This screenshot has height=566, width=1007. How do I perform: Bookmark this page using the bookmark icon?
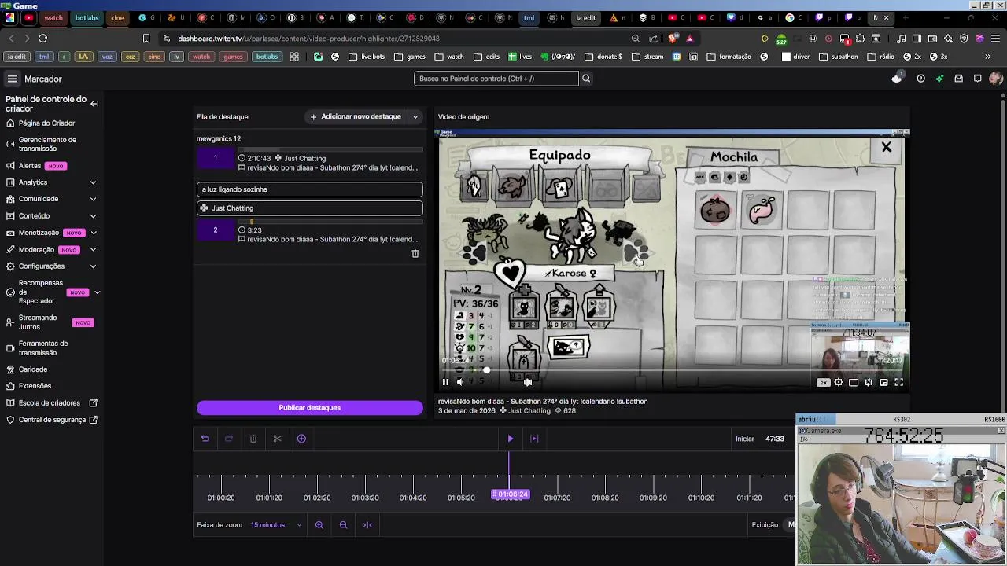pyautogui.click(x=146, y=39)
